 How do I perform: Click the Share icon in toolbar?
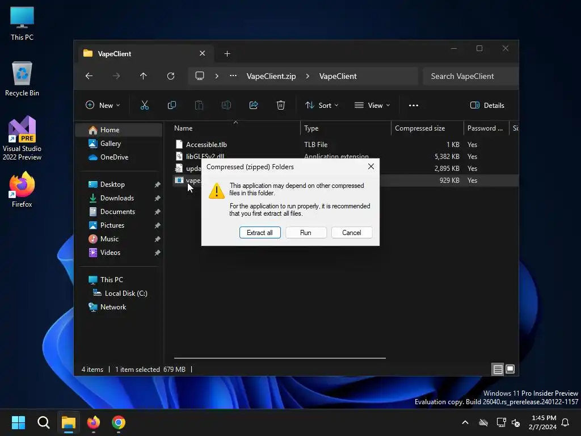pyautogui.click(x=254, y=105)
